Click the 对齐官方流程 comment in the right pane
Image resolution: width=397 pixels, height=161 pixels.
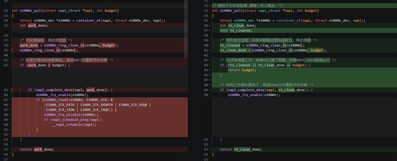click(269, 40)
